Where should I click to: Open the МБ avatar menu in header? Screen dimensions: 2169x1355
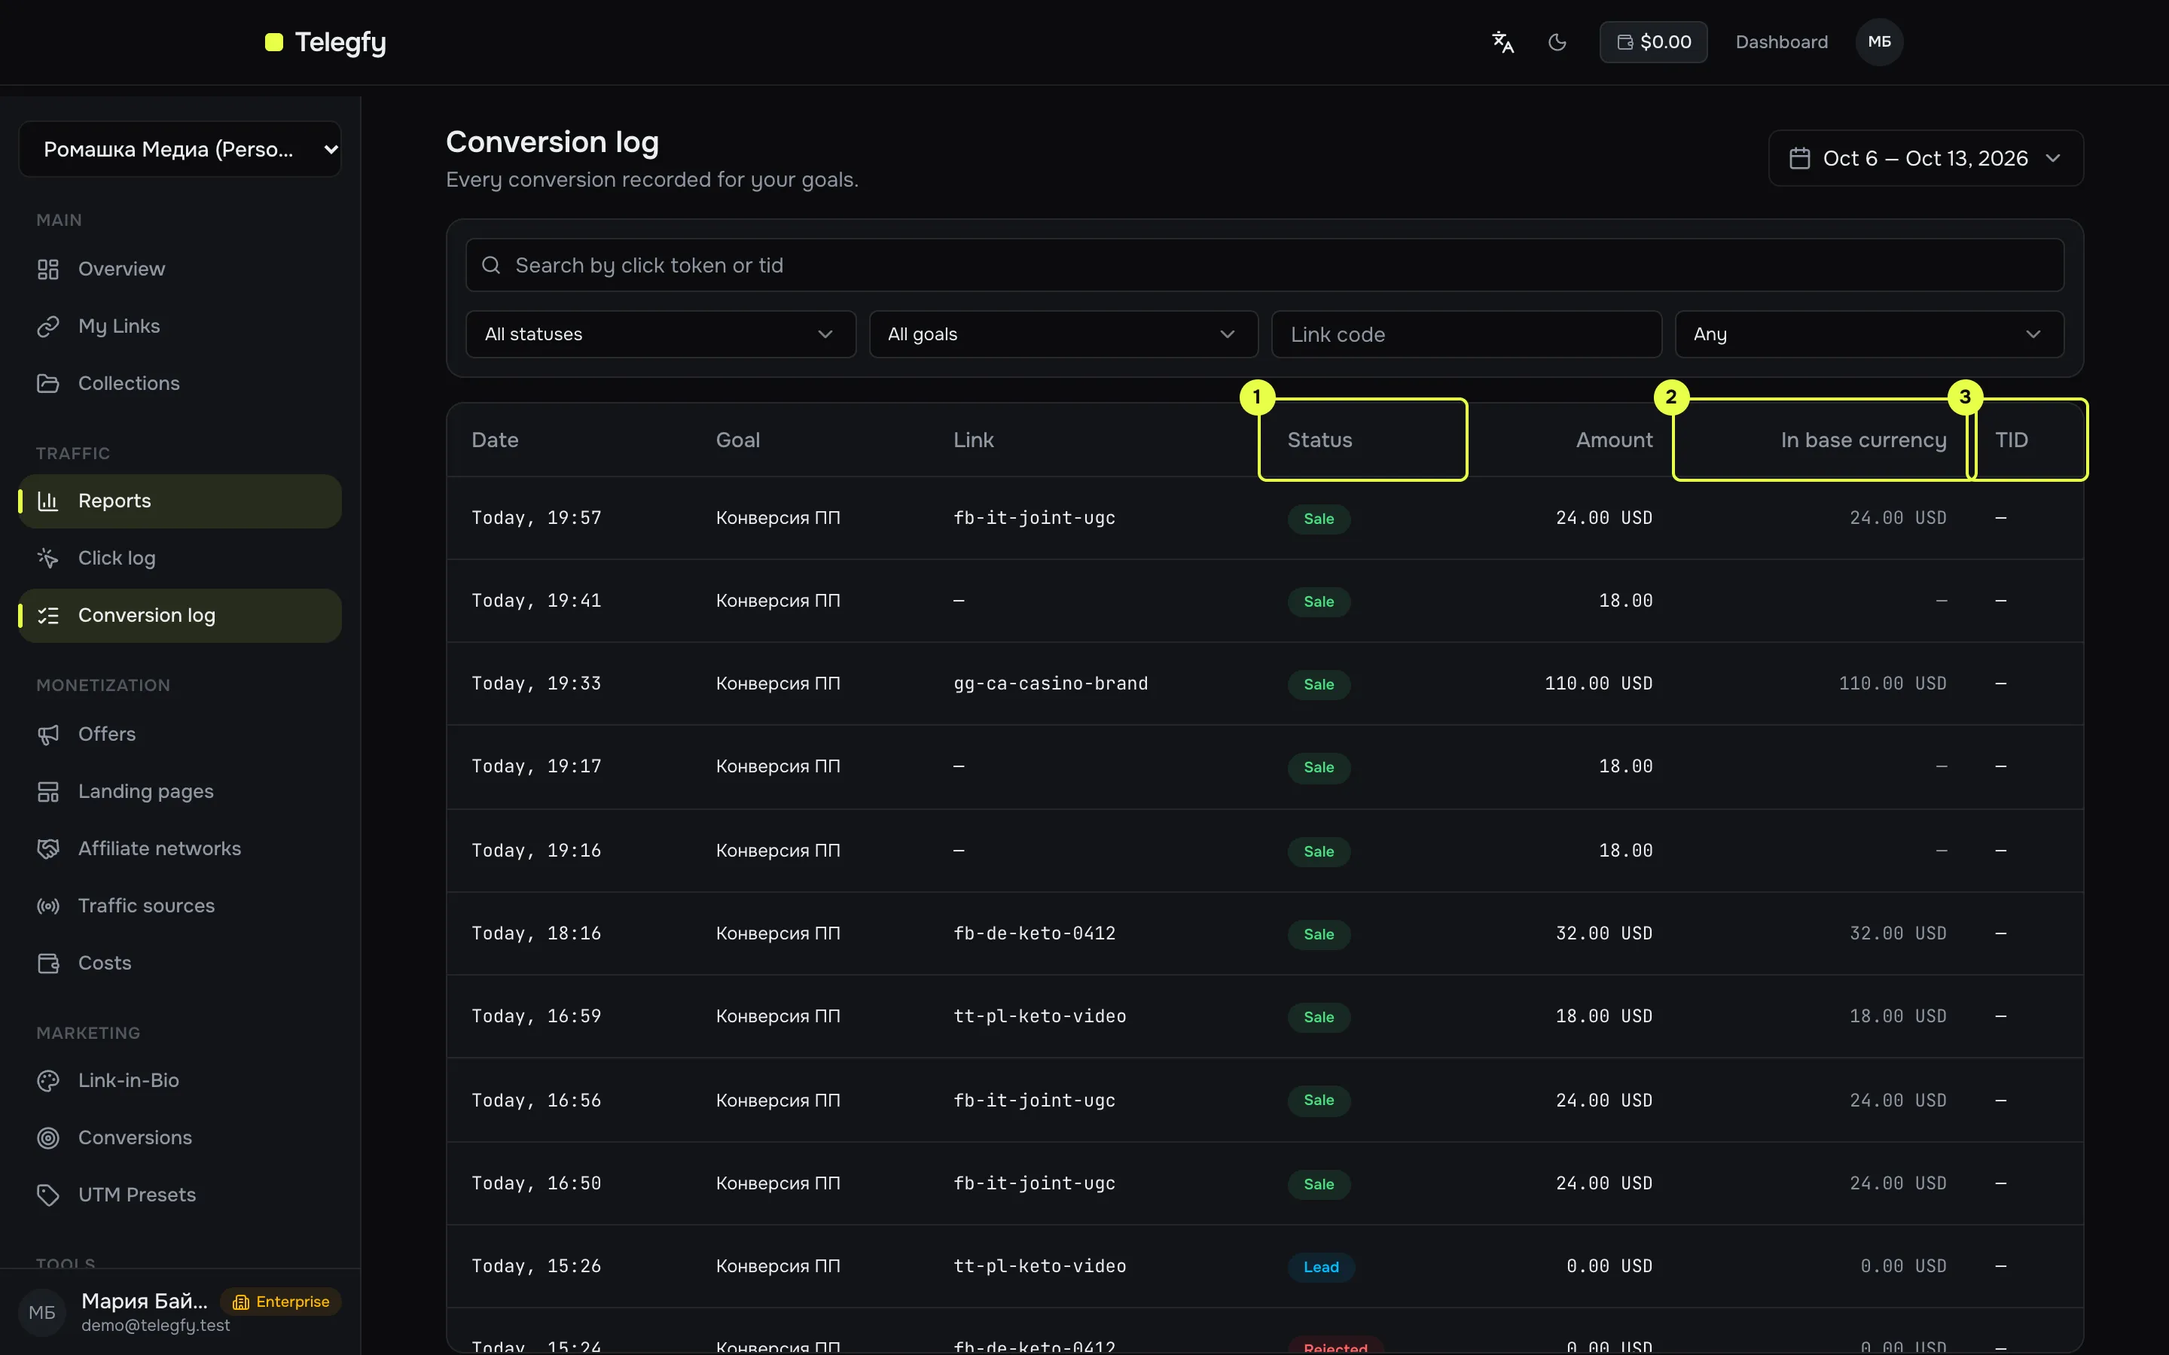click(1880, 42)
